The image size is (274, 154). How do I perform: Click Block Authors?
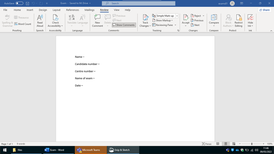[228, 21]
